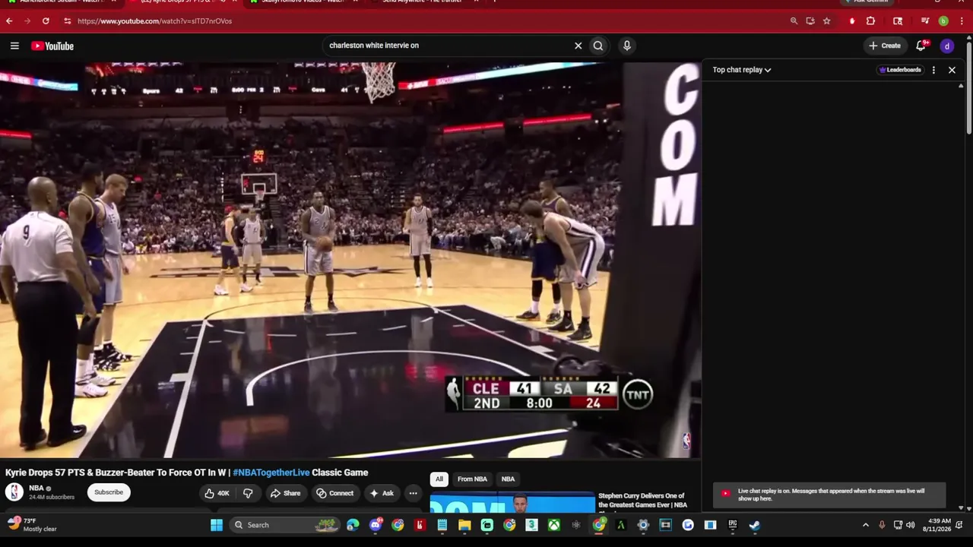Screen dimensions: 973x547
Task: Click the video player to pause
Action: point(350,260)
